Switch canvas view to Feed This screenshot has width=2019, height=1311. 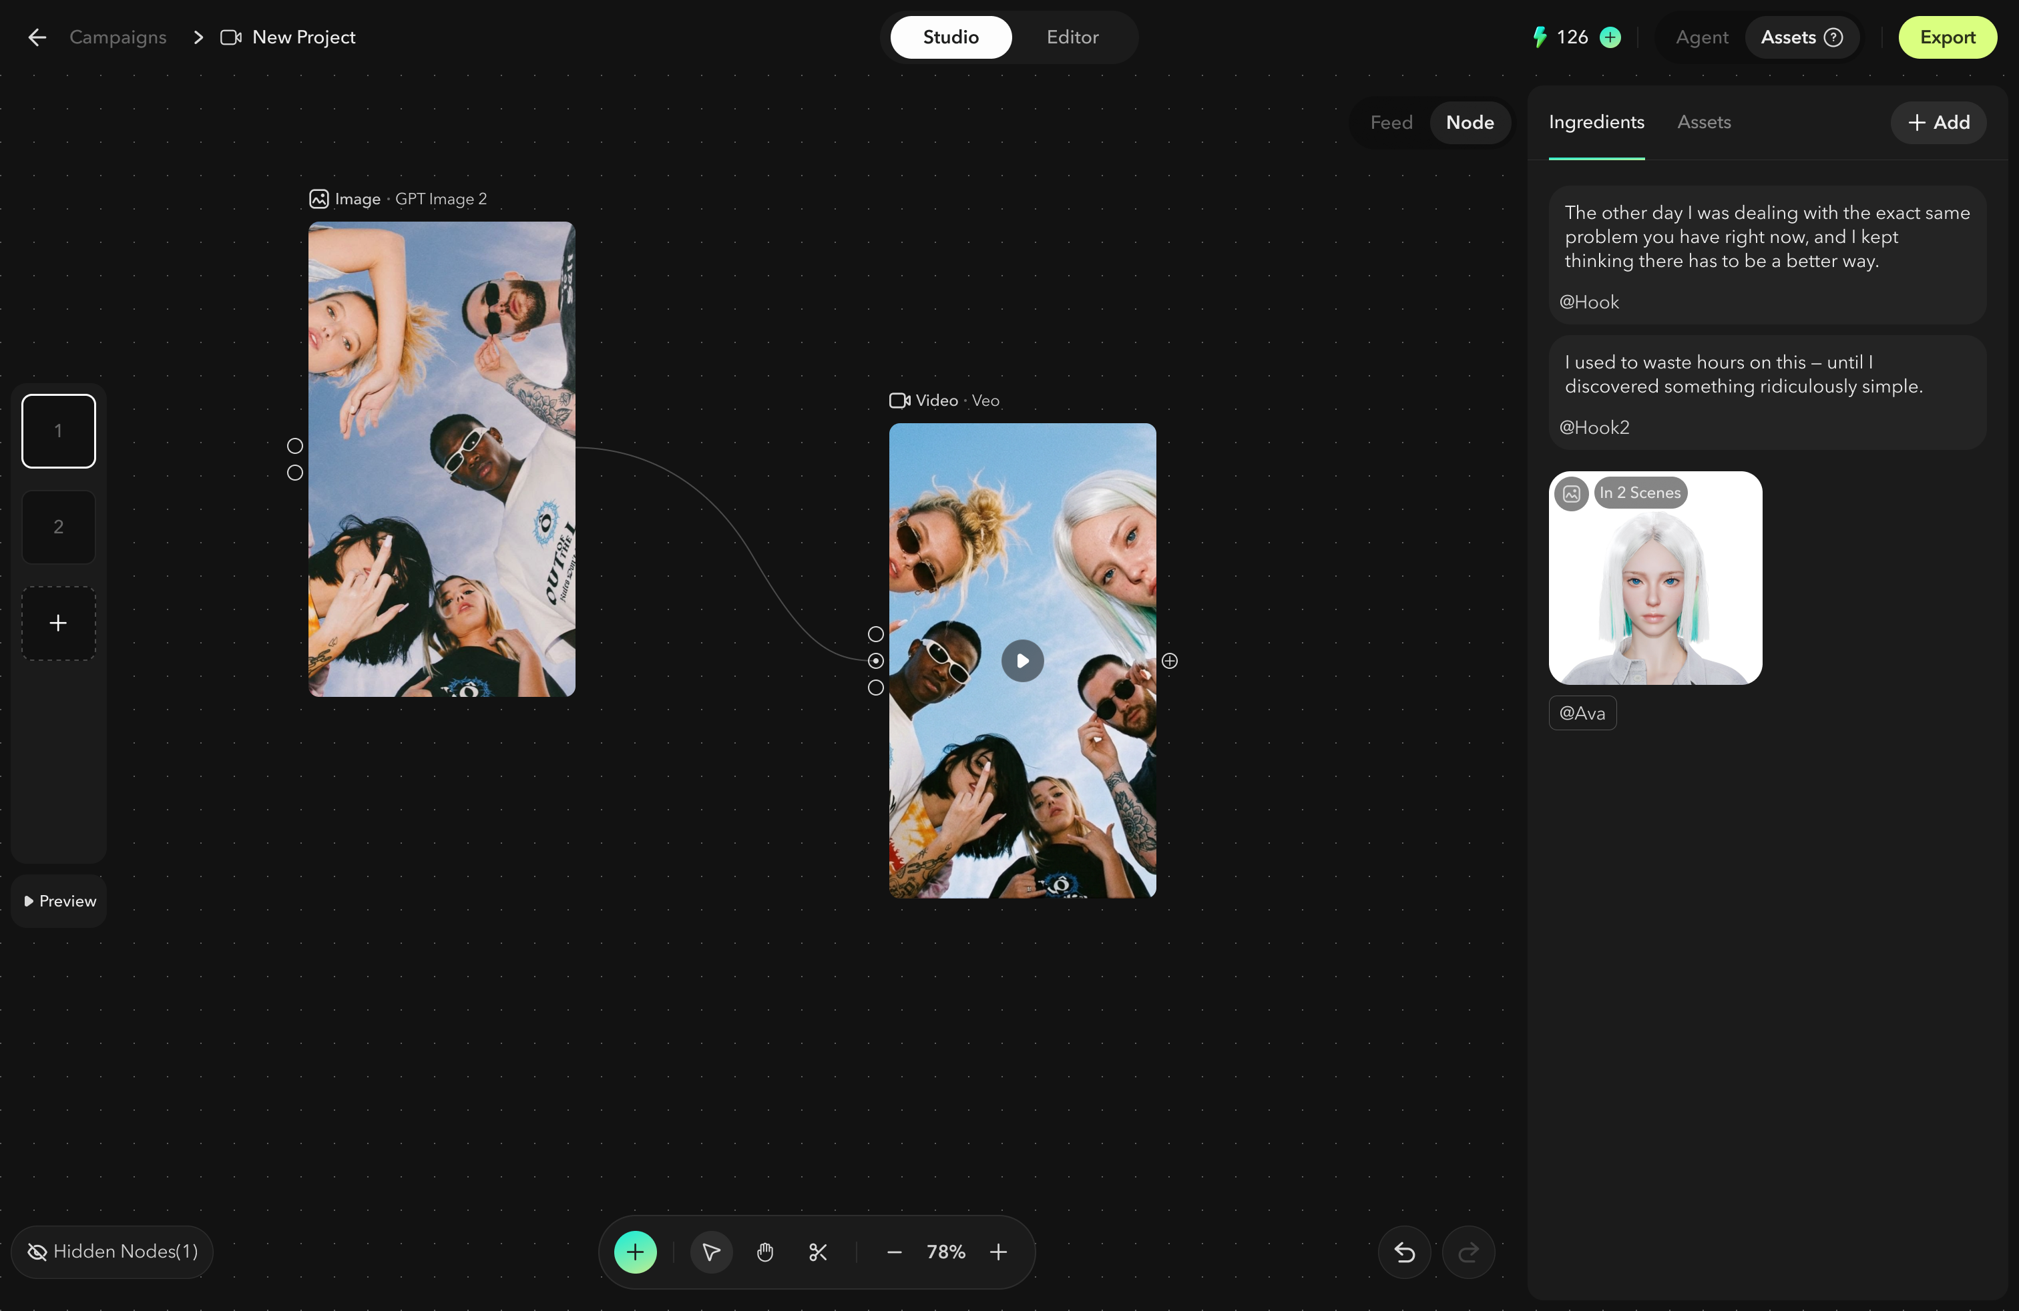(x=1390, y=122)
